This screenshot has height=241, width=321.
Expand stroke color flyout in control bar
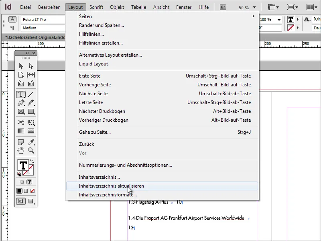coord(298,27)
